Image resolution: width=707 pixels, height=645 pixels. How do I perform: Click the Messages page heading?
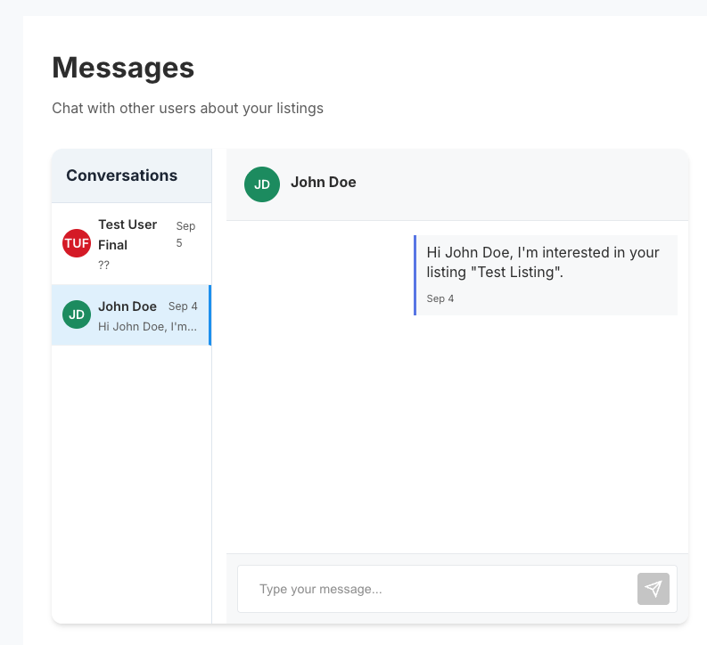point(123,68)
